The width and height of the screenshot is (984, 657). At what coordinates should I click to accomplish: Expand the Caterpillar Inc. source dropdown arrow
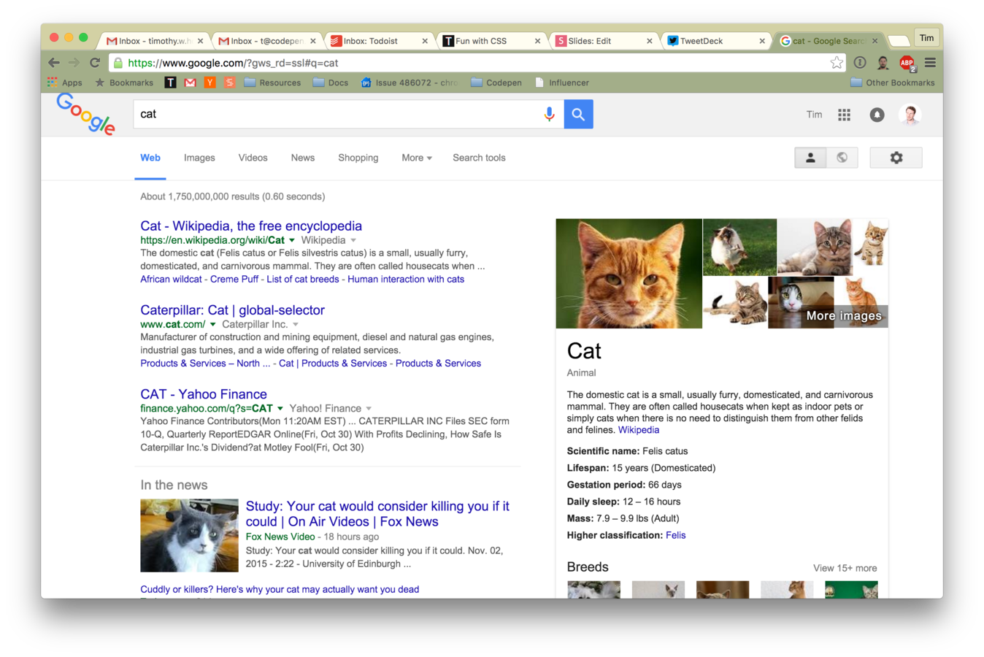(296, 324)
